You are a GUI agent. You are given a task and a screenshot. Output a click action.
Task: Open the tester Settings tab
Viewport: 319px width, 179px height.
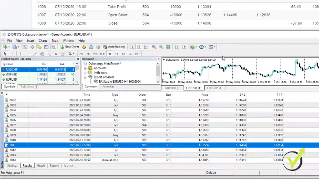pyautogui.click(x=12, y=165)
